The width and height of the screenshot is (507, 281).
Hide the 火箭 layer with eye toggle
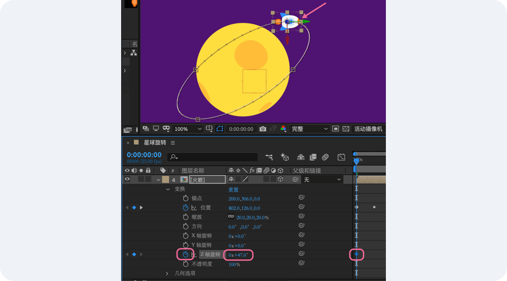point(127,179)
